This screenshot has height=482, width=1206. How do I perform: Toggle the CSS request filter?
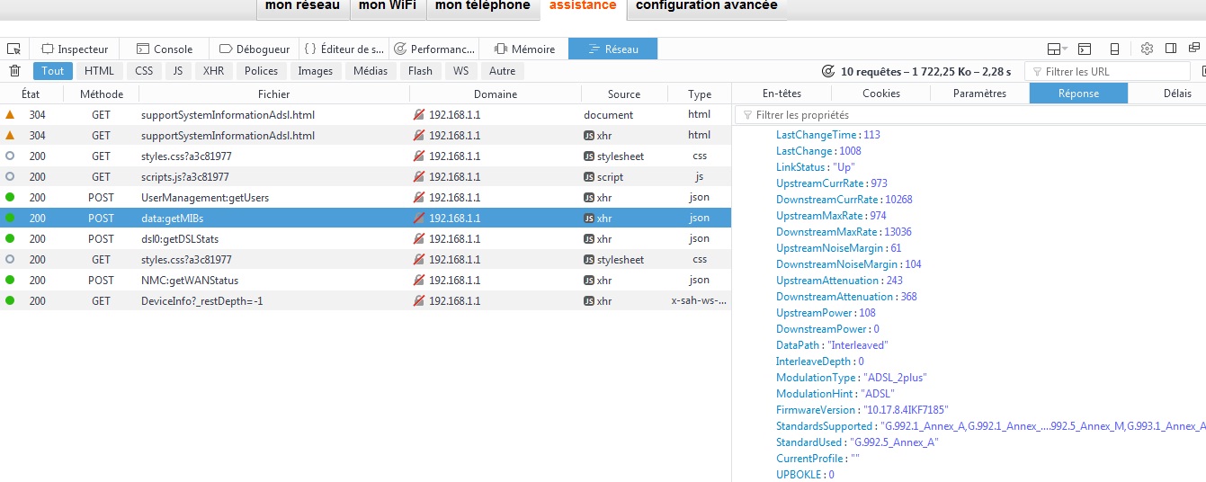coord(144,71)
